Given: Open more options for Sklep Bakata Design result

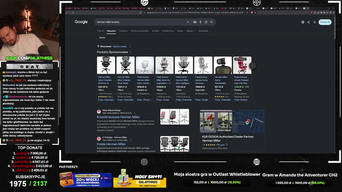Looking at the screenshot, I should 135,113.
